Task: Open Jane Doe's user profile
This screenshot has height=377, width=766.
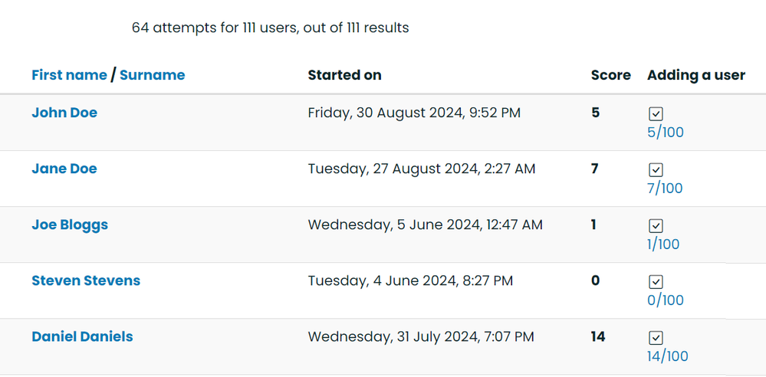Action: pyautogui.click(x=64, y=169)
